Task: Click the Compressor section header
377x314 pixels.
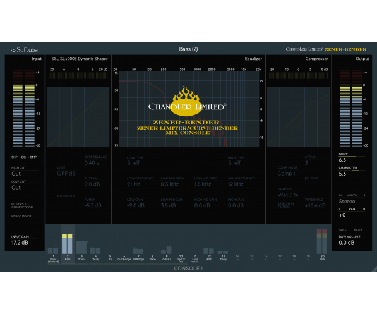Action: click(316, 59)
